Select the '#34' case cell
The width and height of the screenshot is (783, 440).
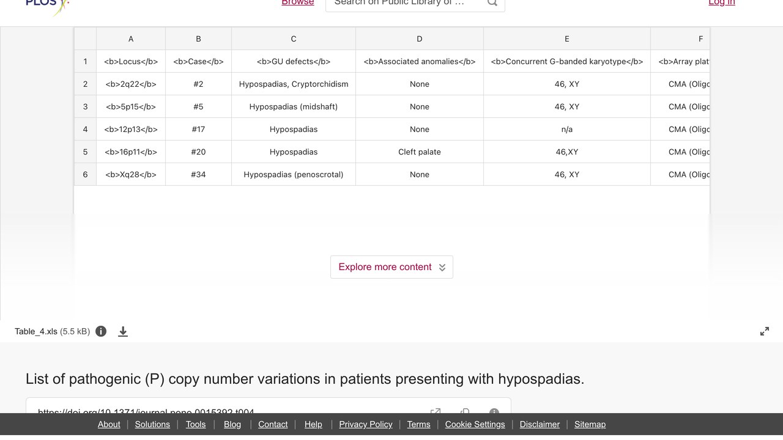pos(198,174)
